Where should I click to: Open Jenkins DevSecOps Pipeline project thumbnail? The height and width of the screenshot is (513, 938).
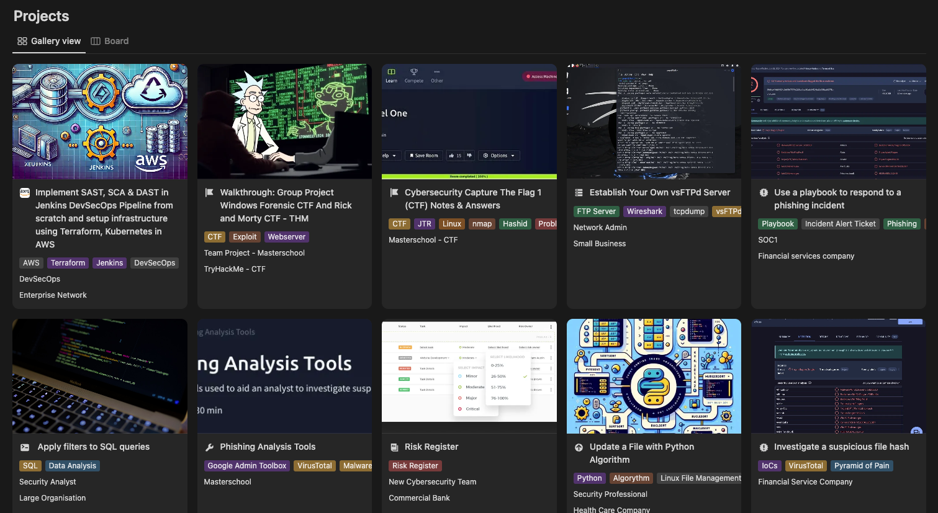tap(100, 122)
